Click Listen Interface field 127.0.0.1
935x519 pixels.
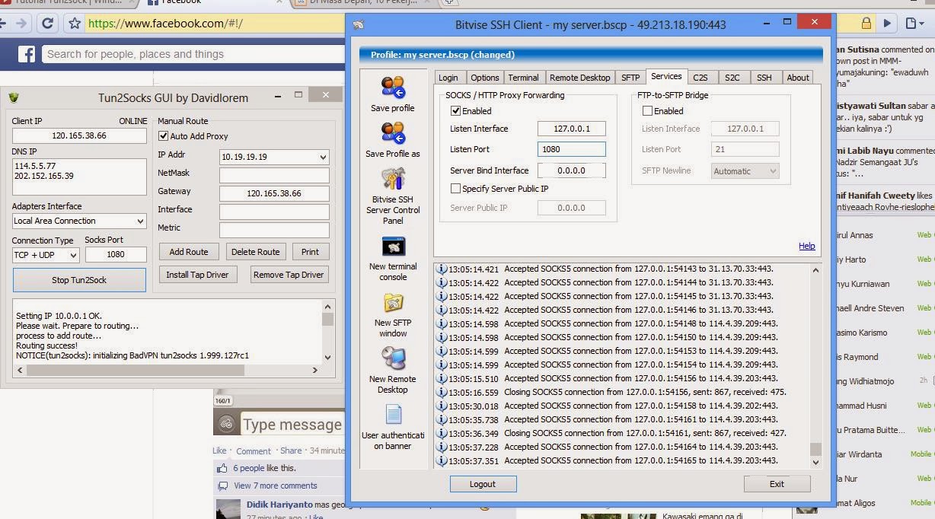point(572,129)
